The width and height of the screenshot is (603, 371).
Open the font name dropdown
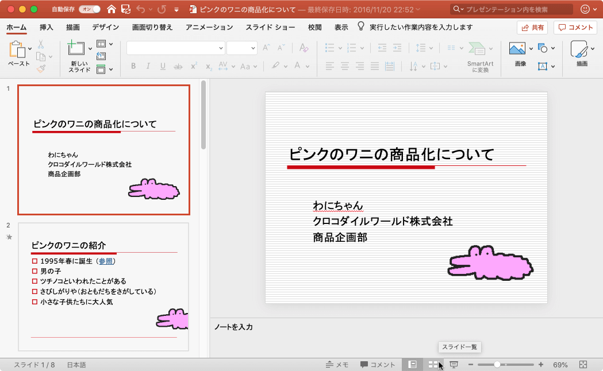click(x=221, y=48)
